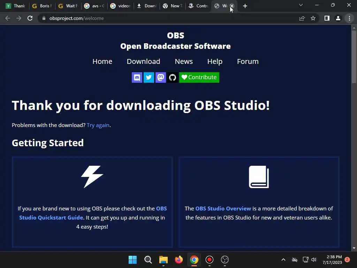Image resolution: width=357 pixels, height=268 pixels.
Task: Open network settings from the tray
Action: 305,260
